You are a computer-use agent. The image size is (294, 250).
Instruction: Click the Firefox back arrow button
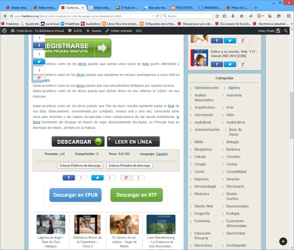click(5, 16)
